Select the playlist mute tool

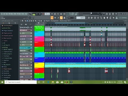(31, 21)
